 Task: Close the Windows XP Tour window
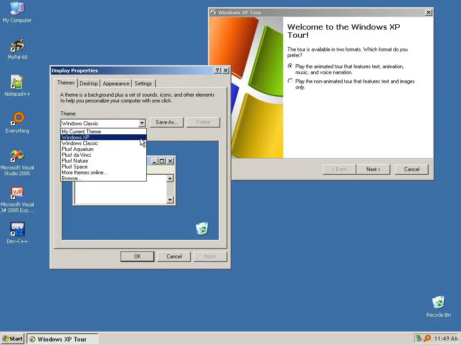(x=429, y=12)
